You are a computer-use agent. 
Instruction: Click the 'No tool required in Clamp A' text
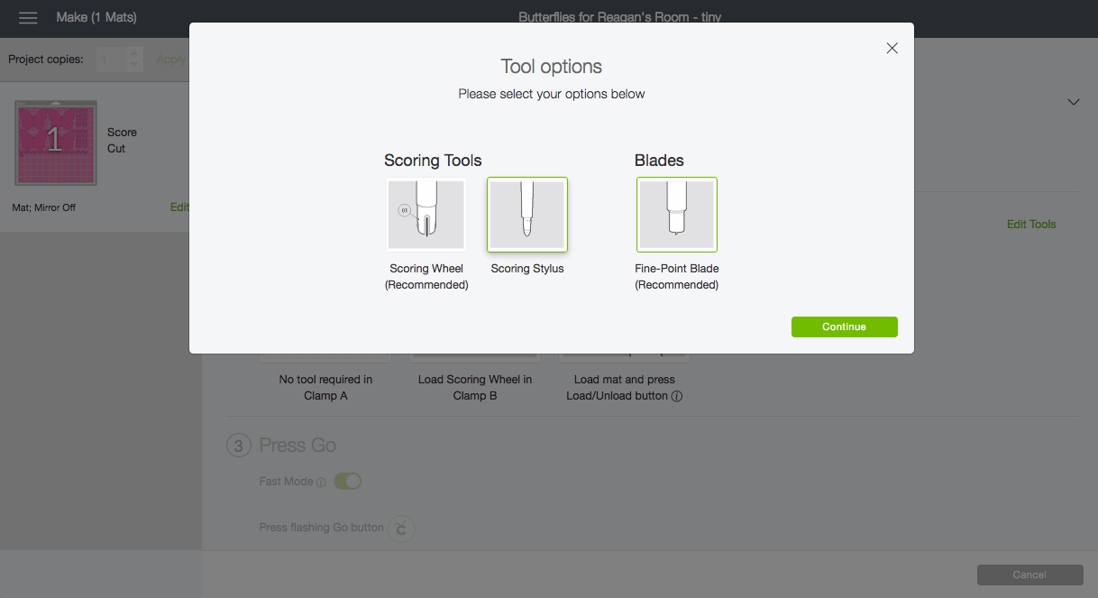point(325,388)
